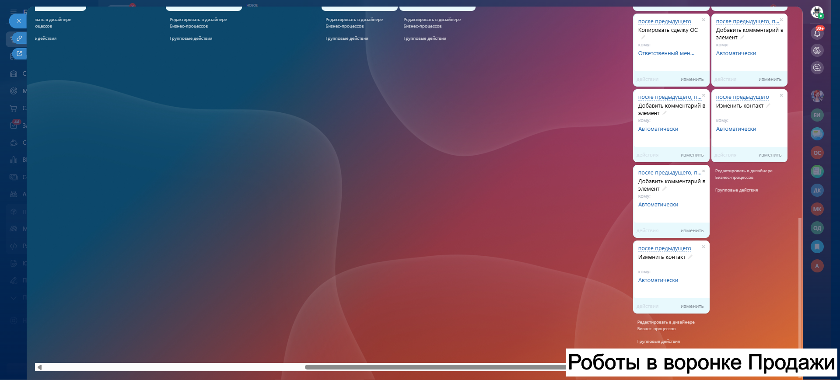Screen dimensions: 840x380
Task: Open the code brackets icon in the left sidebar
Action: [14, 246]
